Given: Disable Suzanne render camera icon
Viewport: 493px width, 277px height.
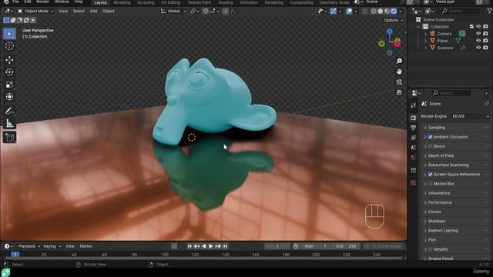Looking at the screenshot, I should pyautogui.click(x=485, y=48).
